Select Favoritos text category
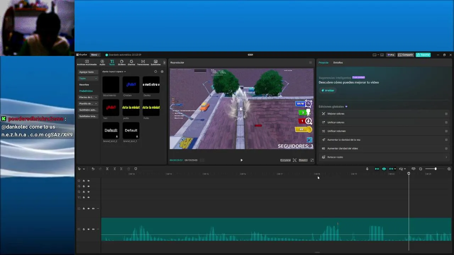Image resolution: width=454 pixels, height=255 pixels. pyautogui.click(x=84, y=85)
